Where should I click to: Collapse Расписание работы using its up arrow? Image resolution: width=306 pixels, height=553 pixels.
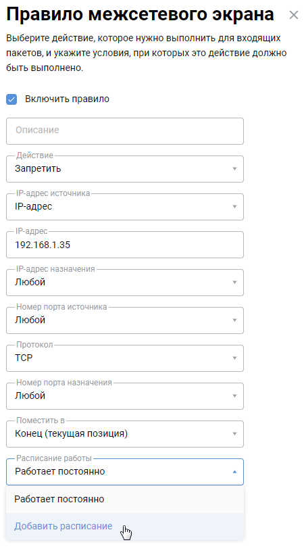[234, 472]
